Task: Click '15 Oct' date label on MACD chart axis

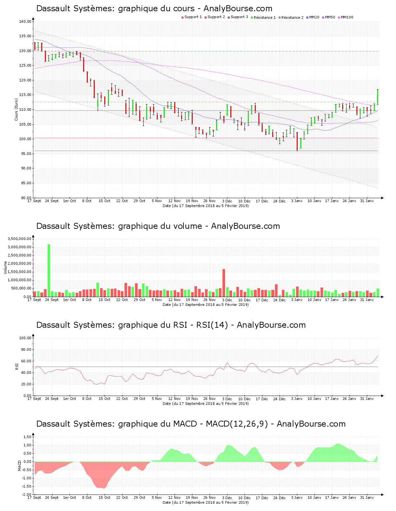Action: pos(105,497)
